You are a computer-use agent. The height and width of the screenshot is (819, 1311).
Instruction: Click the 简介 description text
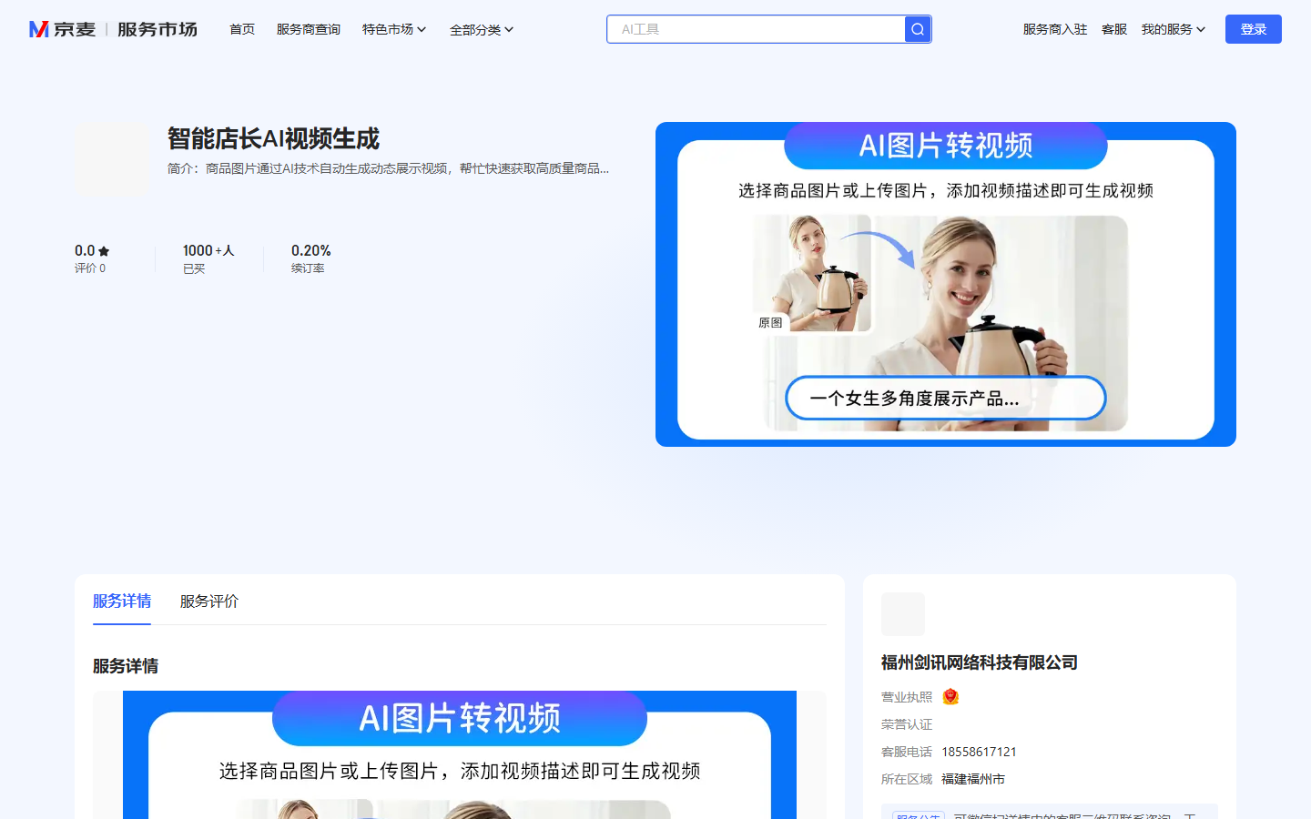[389, 168]
